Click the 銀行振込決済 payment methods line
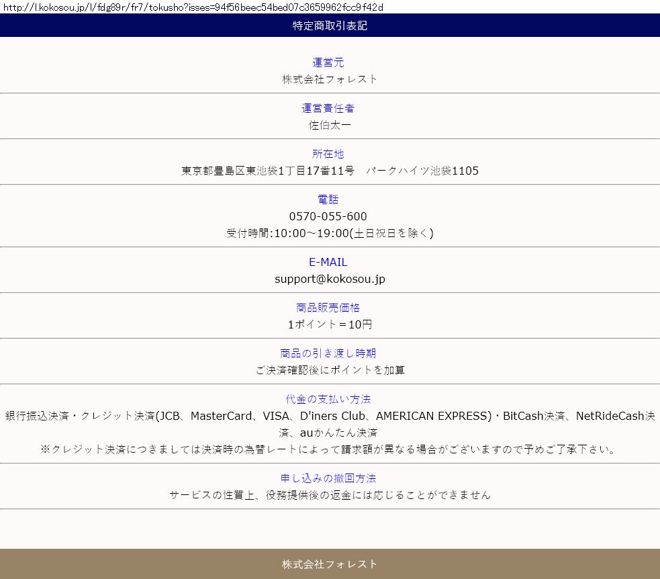 (330, 416)
